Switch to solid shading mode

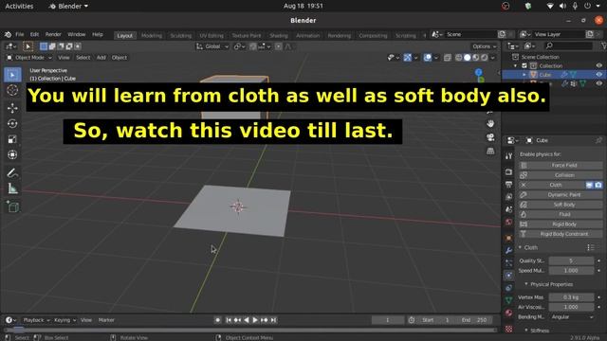468,58
